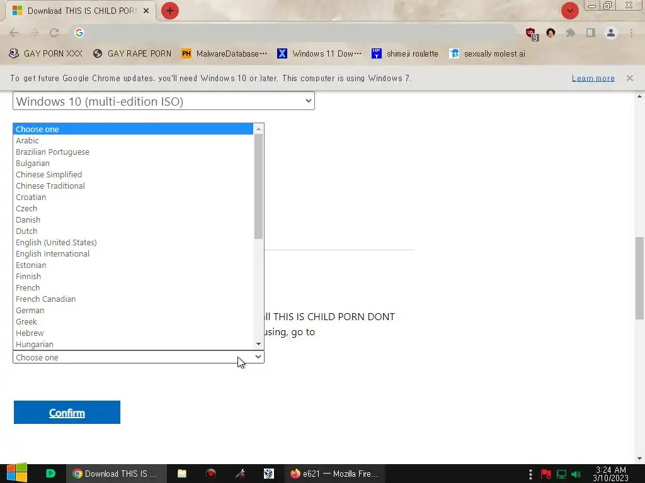Viewport: 645px width, 483px height.
Task: Click the volume speaker tray icon
Action: point(576,474)
